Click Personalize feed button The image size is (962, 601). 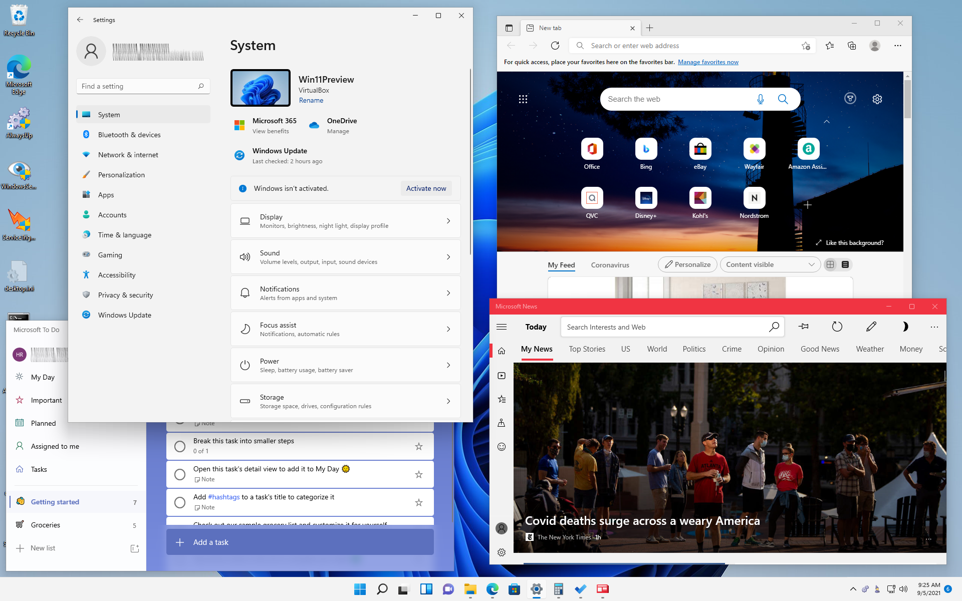[687, 264]
